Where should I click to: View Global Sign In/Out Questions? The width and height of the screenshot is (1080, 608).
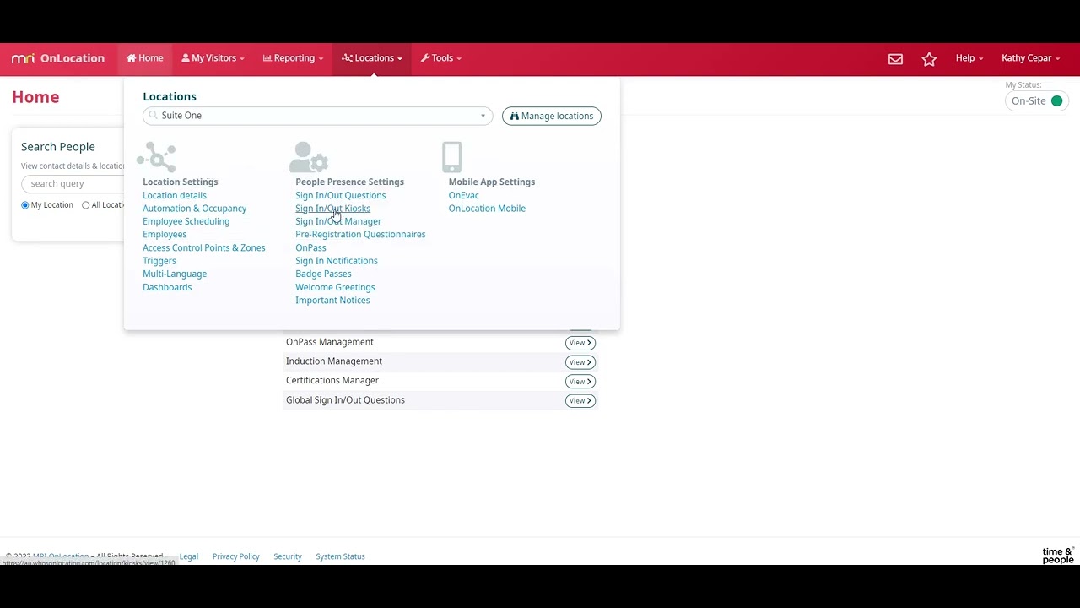pyautogui.click(x=580, y=401)
